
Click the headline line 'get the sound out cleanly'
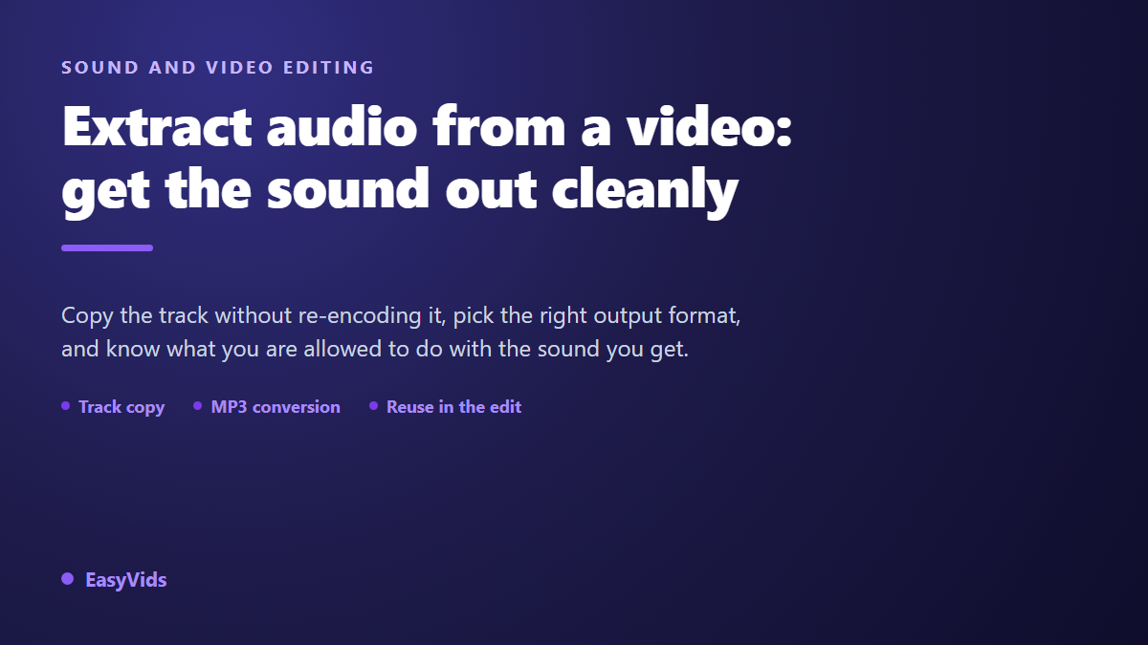click(x=400, y=189)
